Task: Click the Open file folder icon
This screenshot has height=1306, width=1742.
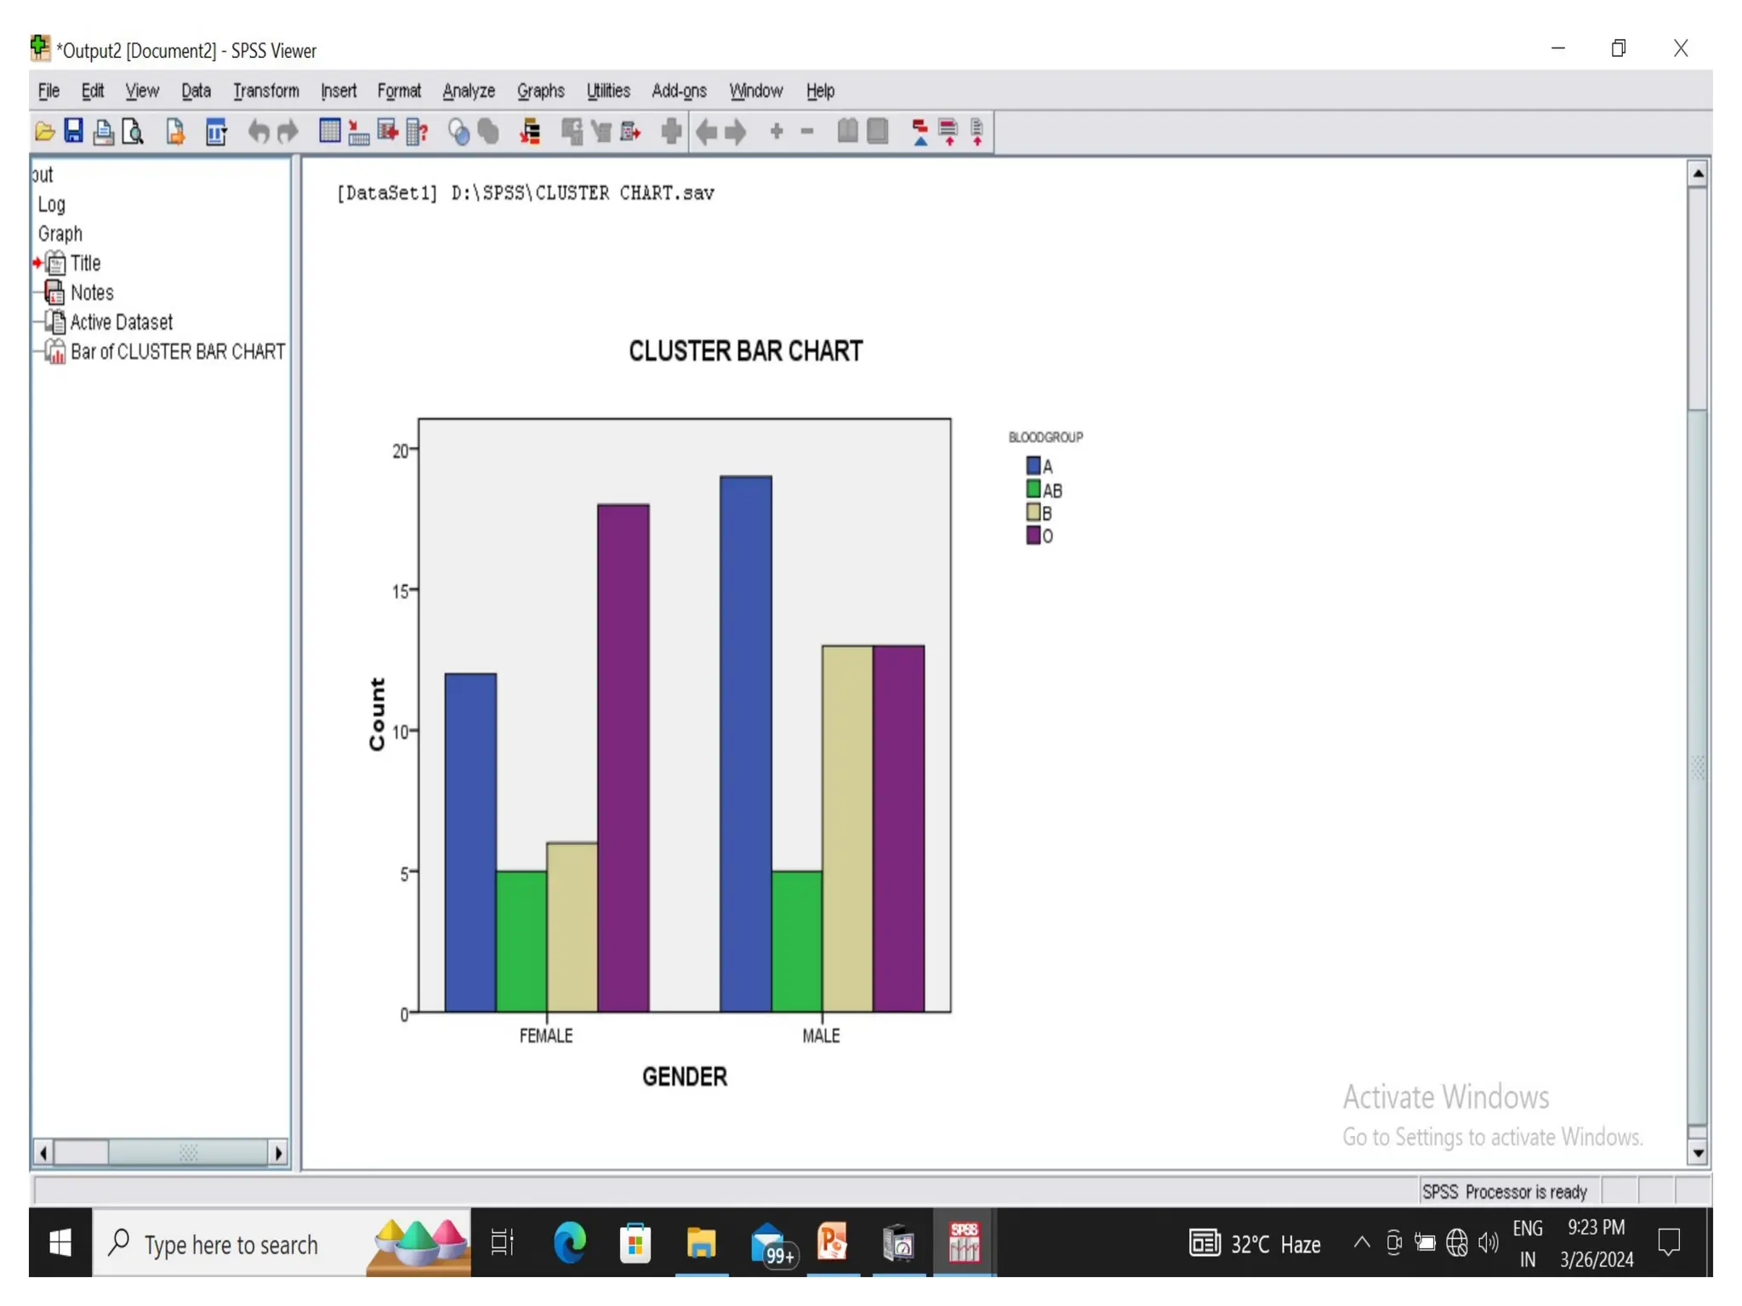Action: [x=44, y=132]
